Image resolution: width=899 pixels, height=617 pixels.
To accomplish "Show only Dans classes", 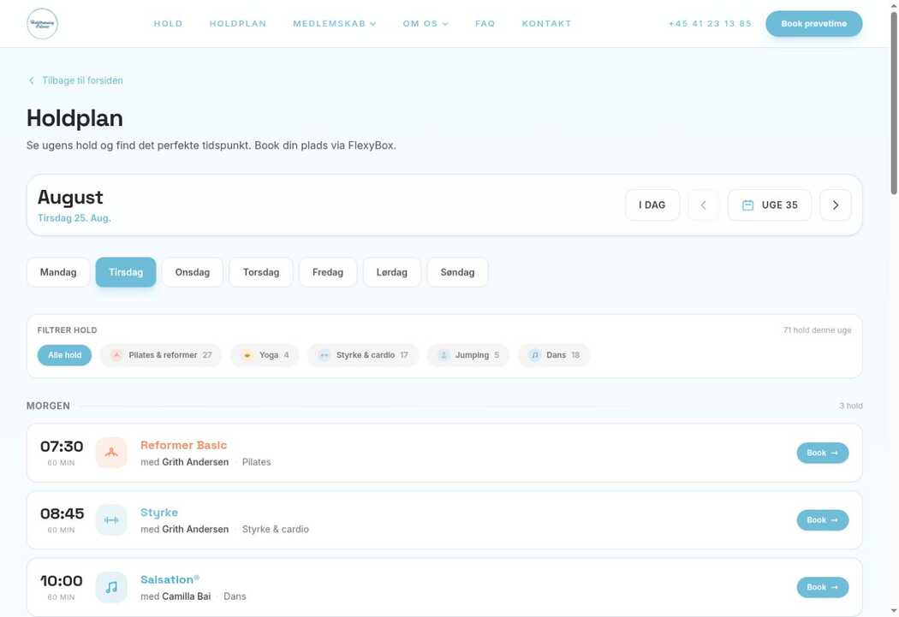I will (554, 355).
